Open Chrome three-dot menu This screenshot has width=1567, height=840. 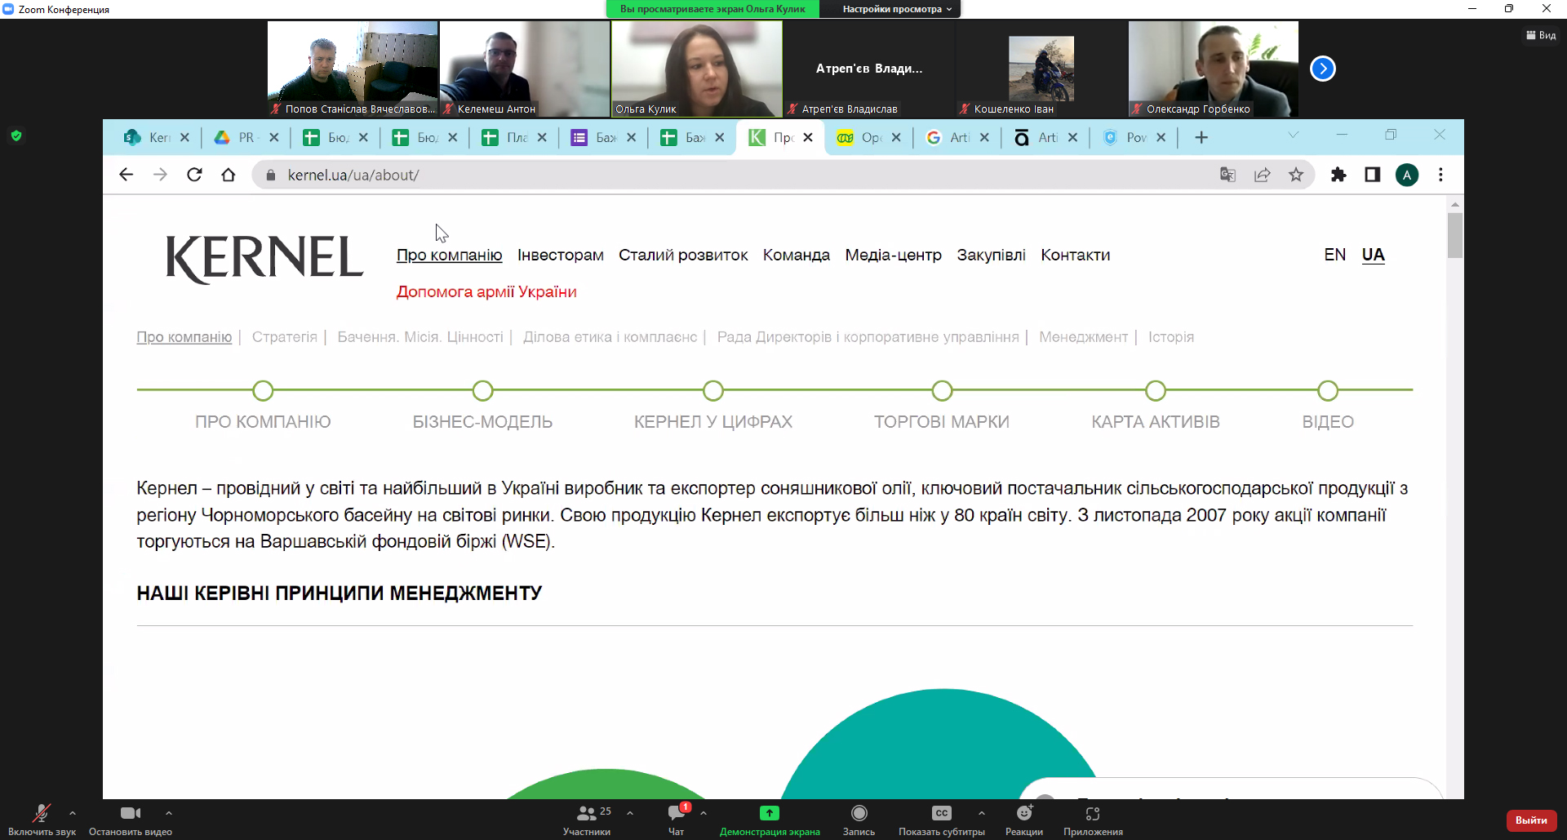[1440, 175]
